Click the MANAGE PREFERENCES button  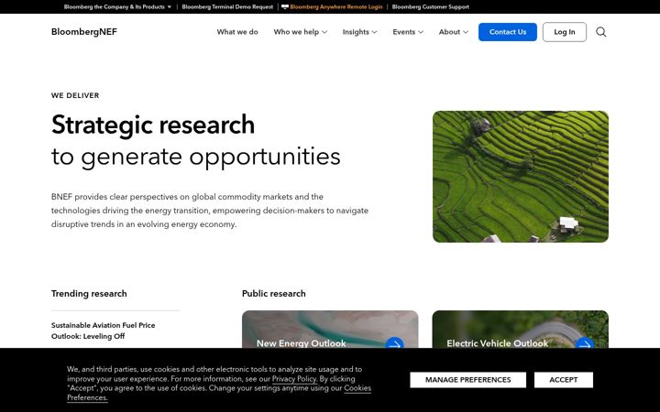[468, 380]
